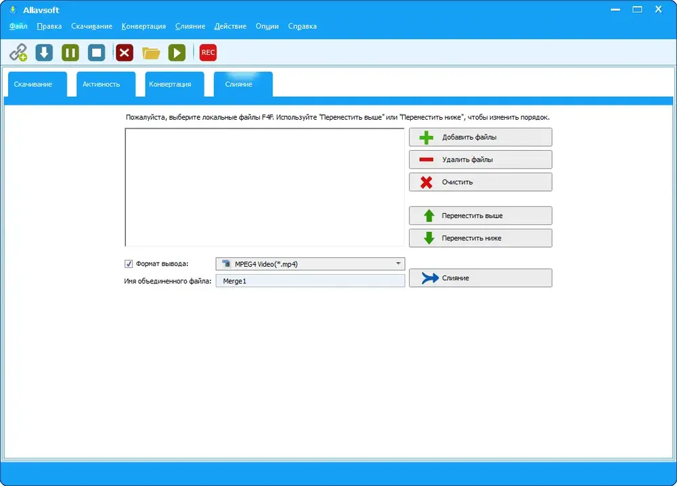The width and height of the screenshot is (677, 486).
Task: Click the Переместить выше button
Action: 480,216
